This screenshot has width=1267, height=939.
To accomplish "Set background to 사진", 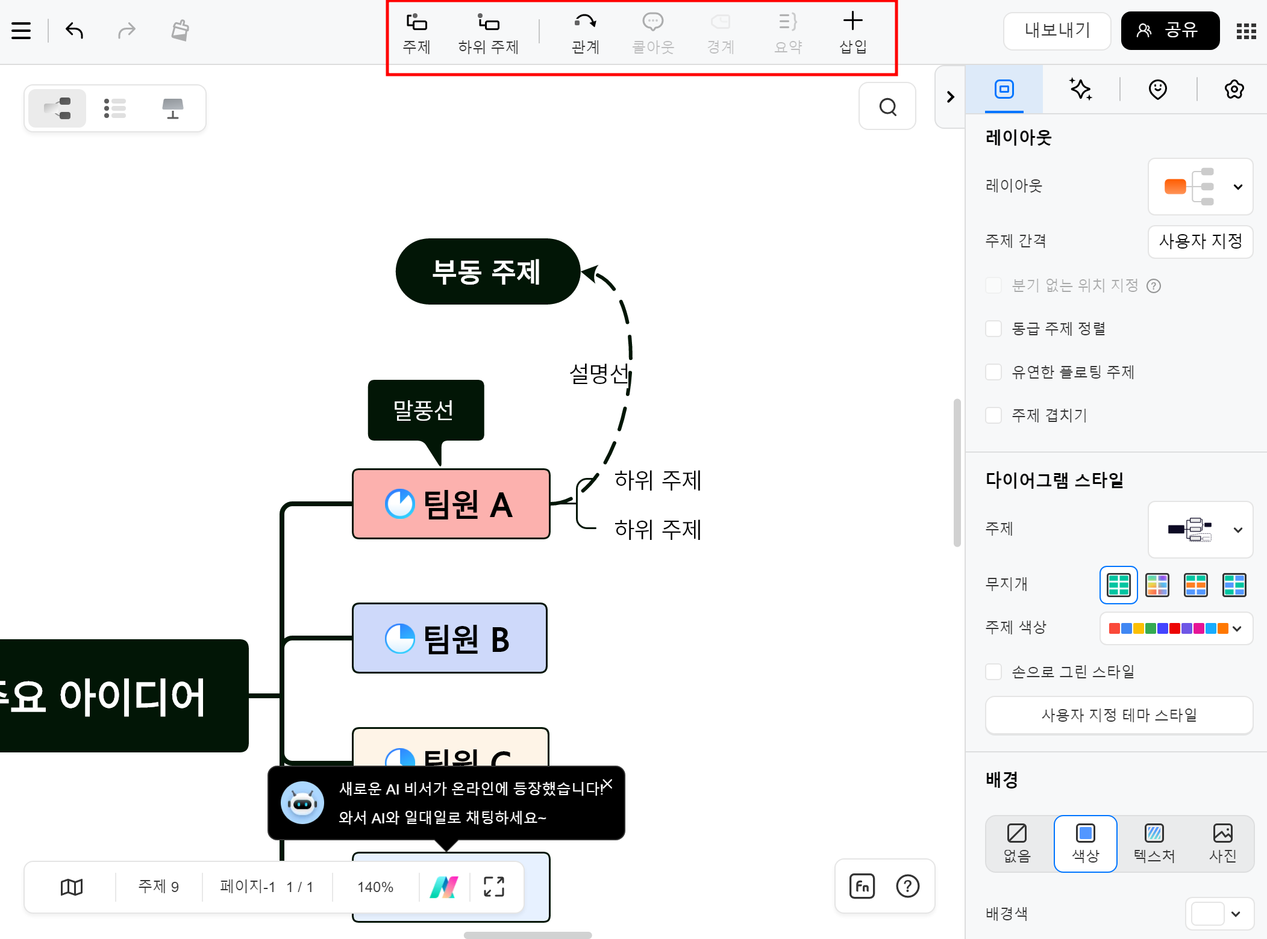I will point(1223,843).
